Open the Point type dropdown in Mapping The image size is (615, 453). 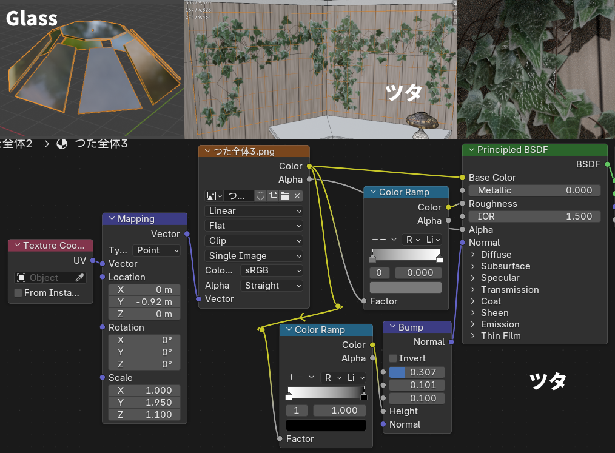click(x=156, y=250)
